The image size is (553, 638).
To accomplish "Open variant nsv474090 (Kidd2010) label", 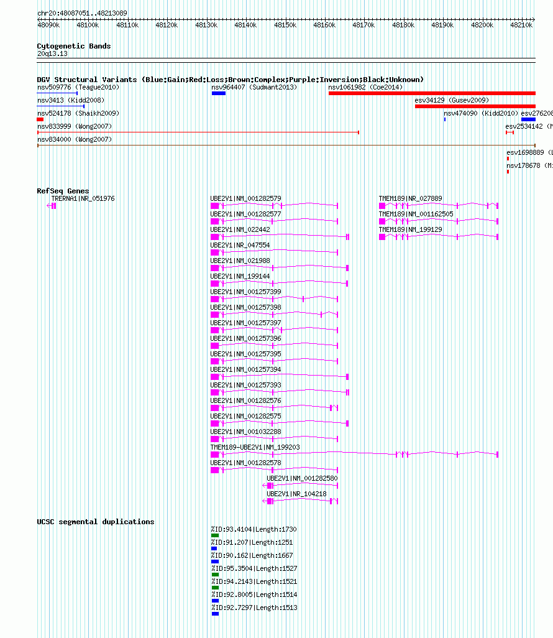I will tap(481, 113).
